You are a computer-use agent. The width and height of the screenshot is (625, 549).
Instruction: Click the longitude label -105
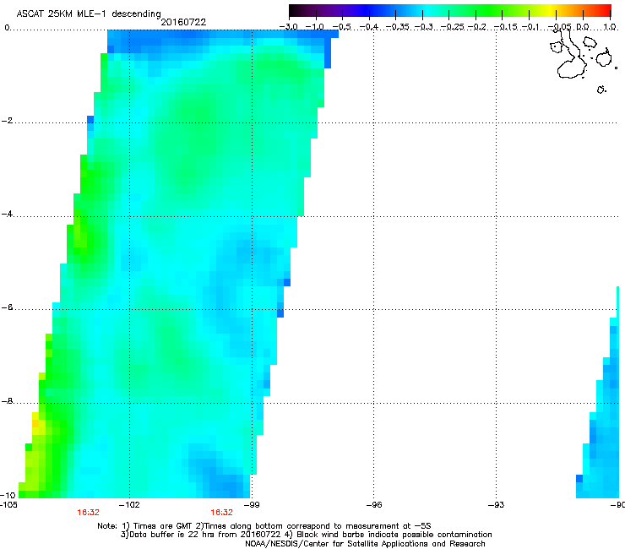(x=8, y=505)
